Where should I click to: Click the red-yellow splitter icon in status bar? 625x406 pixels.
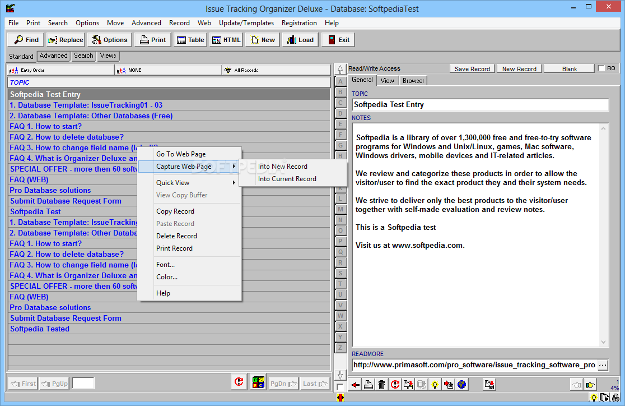(340, 398)
